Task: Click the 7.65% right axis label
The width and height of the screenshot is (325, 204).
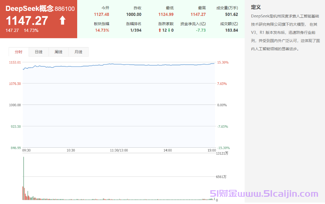Action: click(x=222, y=84)
